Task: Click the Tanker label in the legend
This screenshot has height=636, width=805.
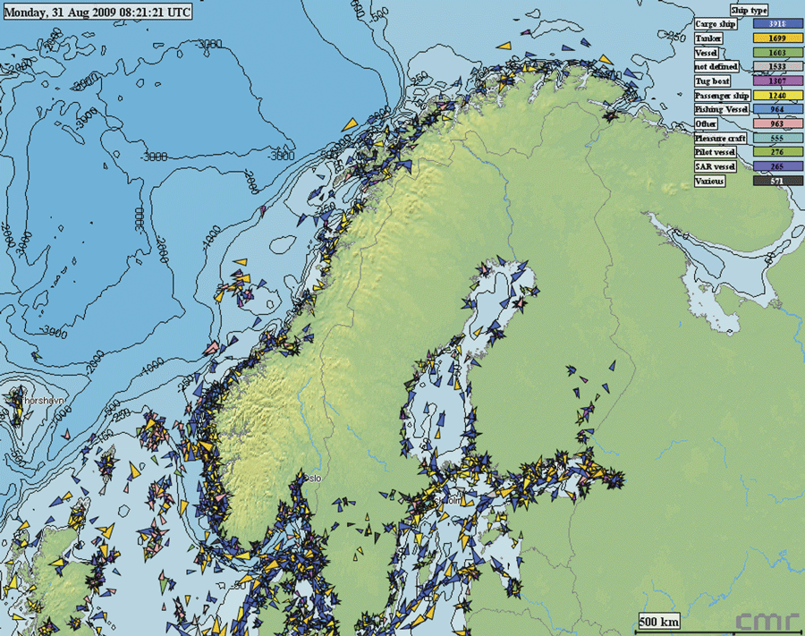Action: click(707, 38)
